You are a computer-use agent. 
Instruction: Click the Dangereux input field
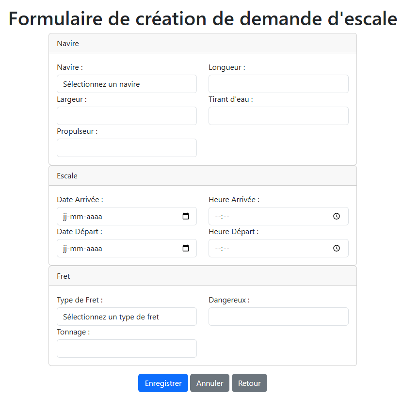coord(278,317)
